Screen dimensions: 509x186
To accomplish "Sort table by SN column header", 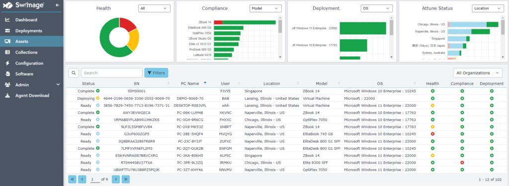I will coord(136,84).
